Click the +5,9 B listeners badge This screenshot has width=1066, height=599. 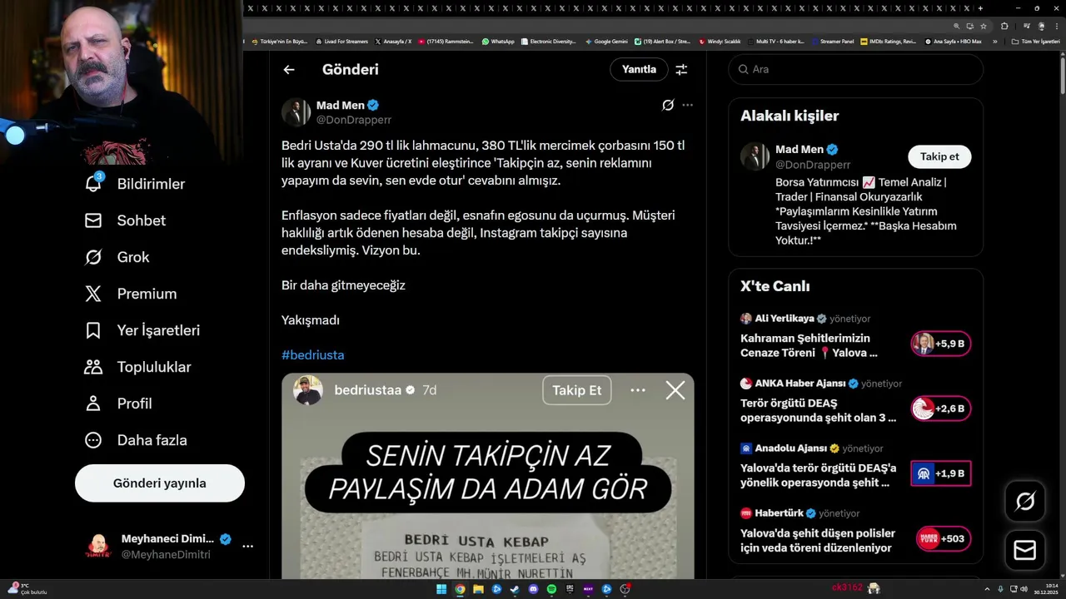pos(941,344)
